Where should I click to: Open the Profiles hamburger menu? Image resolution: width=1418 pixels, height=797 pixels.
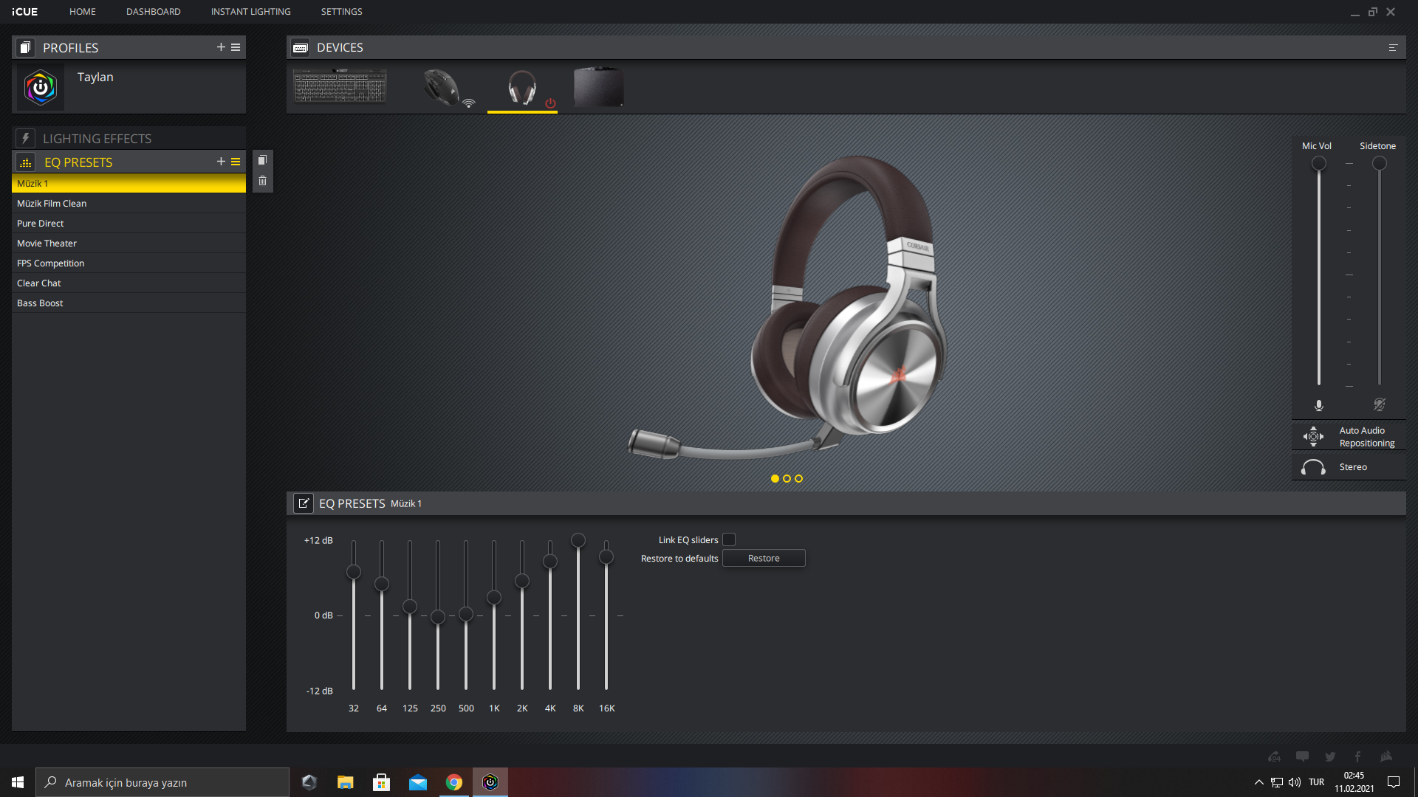(x=236, y=47)
